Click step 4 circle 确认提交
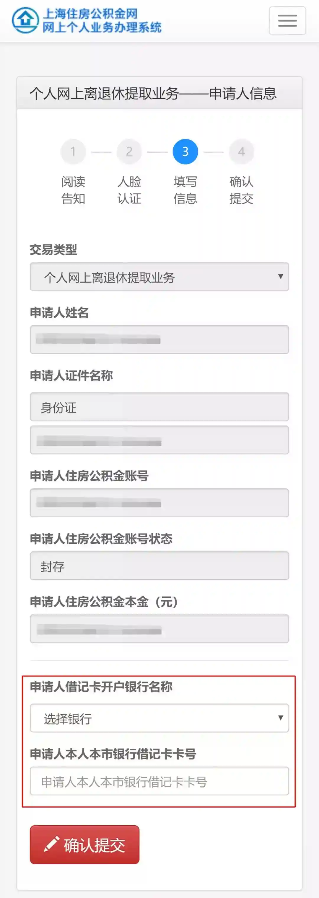Screen dimensions: 319x898 click(241, 152)
